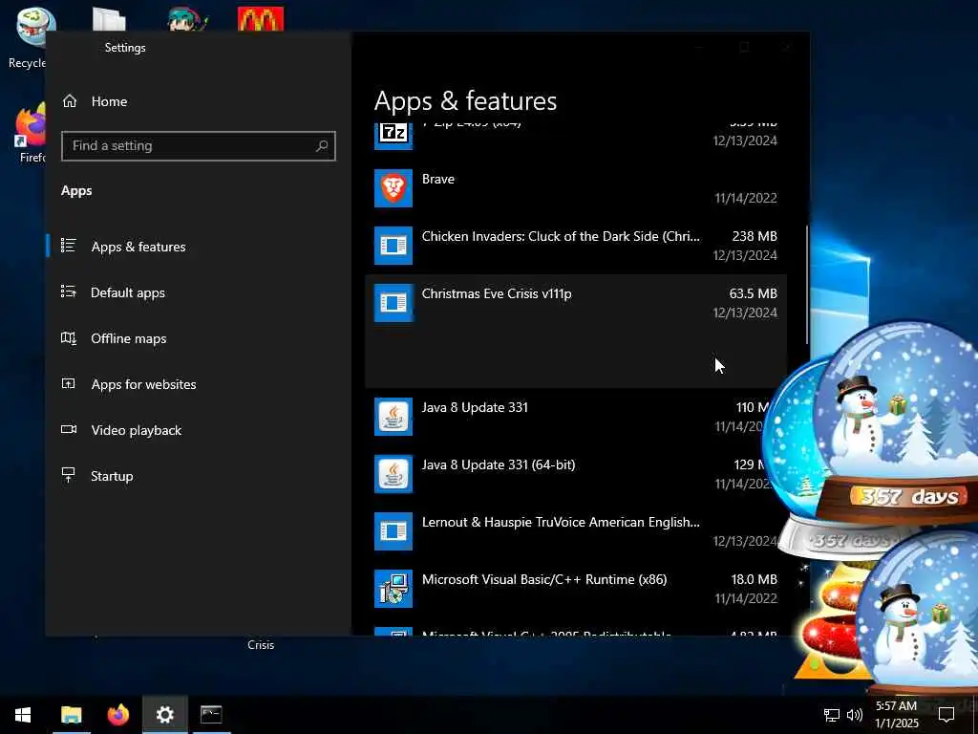Image resolution: width=978 pixels, height=734 pixels.
Task: Select the Brave app entry
Action: tap(576, 188)
